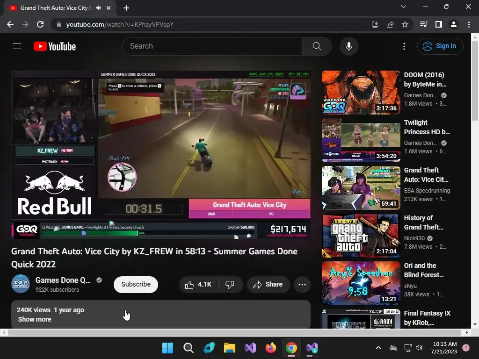479x359 pixels.
Task: Launch Firefox from taskbar
Action: [271, 348]
